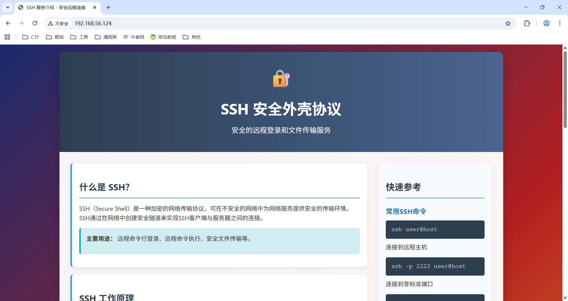Bookmark this page with the star icon
This screenshot has width=568, height=301.
pyautogui.click(x=508, y=23)
